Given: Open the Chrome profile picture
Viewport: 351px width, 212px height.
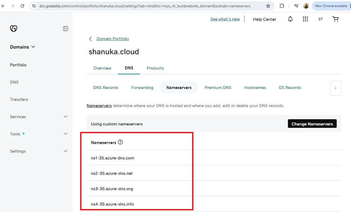Looking at the screenshot, I should click(x=306, y=6).
